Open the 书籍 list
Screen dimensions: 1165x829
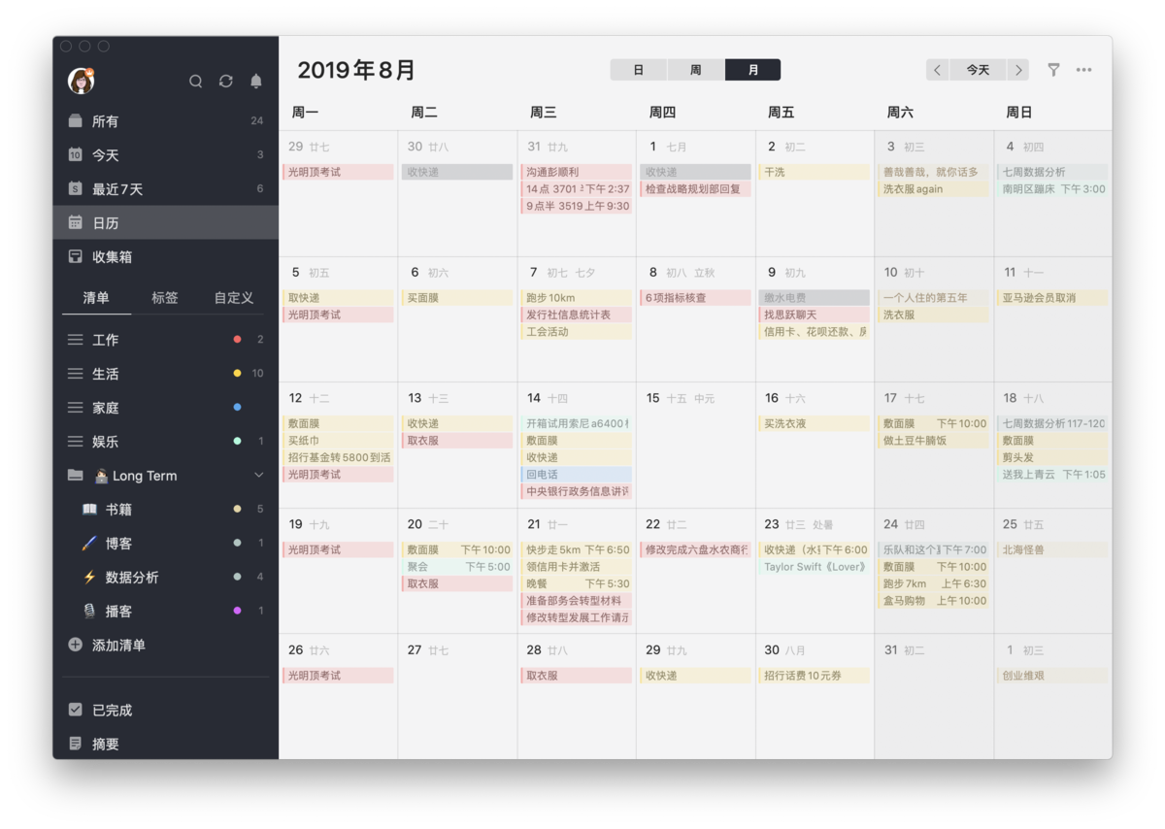coord(166,510)
